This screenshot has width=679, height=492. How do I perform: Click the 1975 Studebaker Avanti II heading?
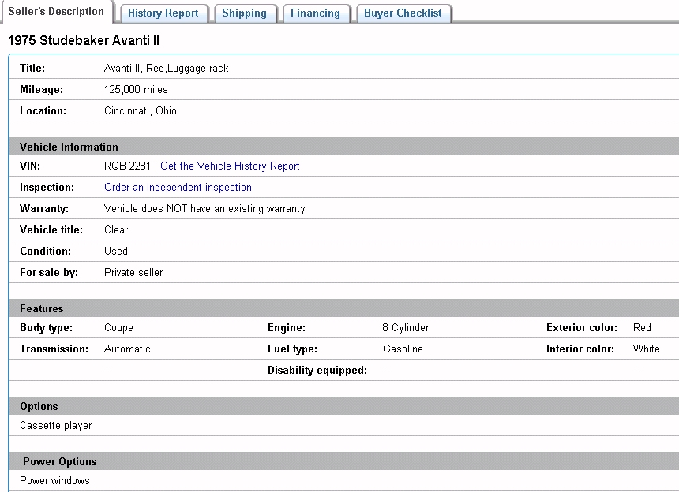[x=84, y=40]
